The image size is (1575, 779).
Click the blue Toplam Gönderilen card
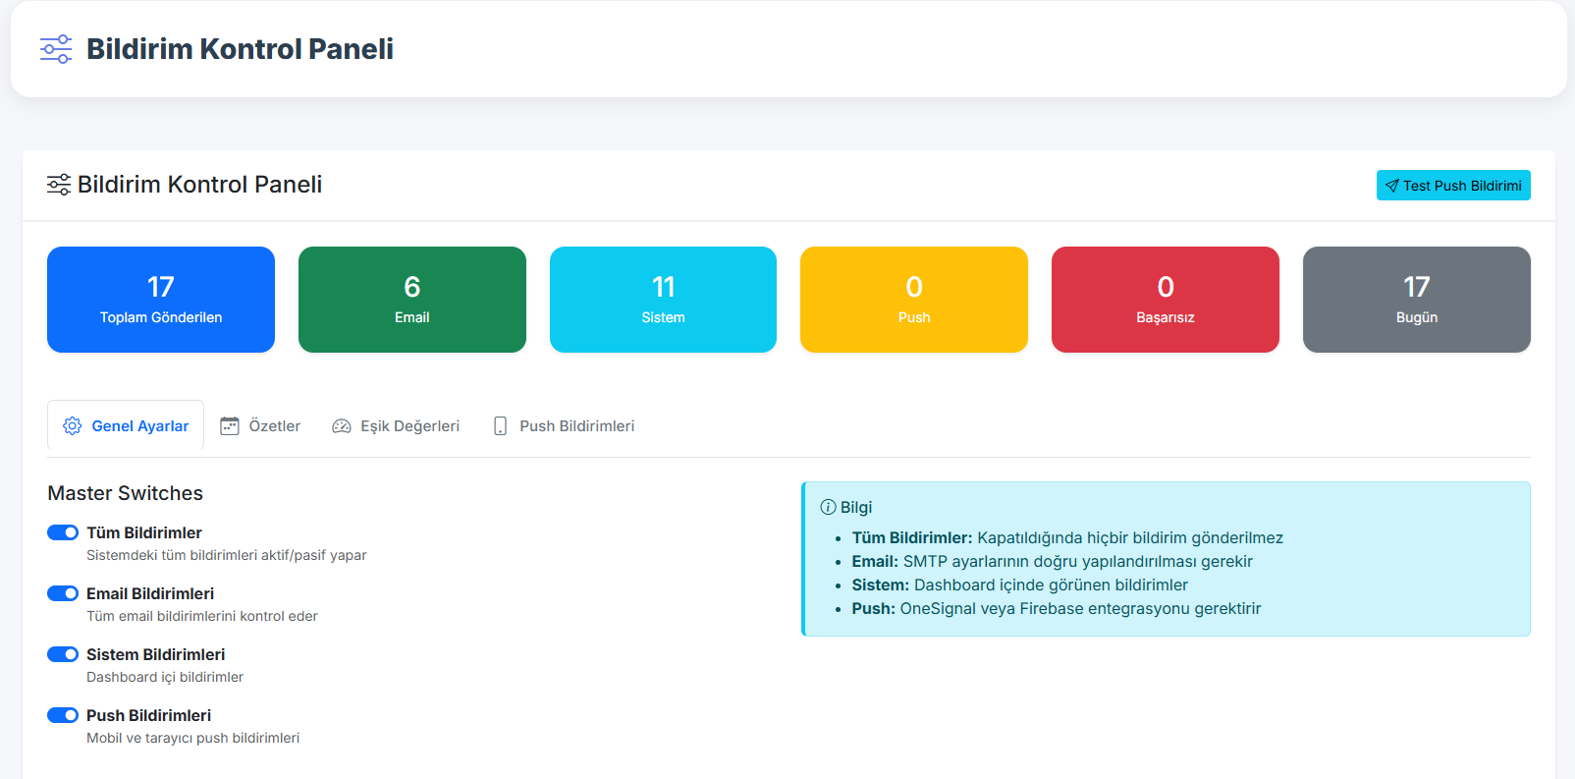161,300
